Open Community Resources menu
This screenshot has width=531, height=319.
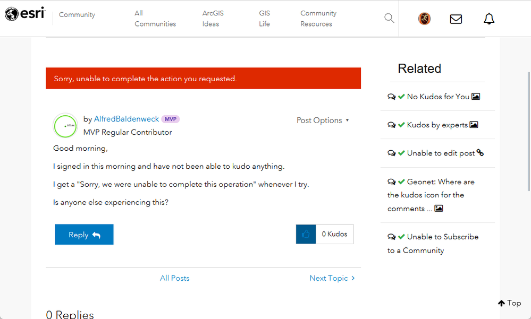point(318,19)
